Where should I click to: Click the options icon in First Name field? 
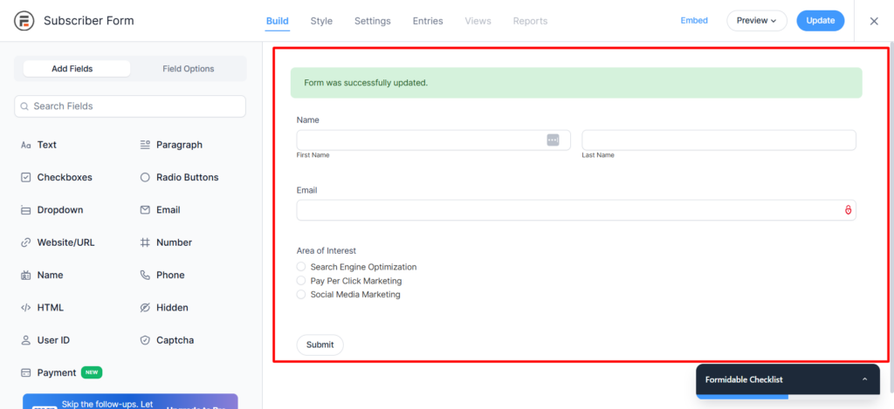[x=553, y=140]
